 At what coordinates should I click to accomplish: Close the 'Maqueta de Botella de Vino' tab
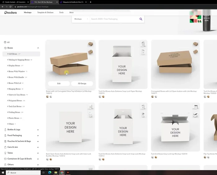(x=86, y=2)
